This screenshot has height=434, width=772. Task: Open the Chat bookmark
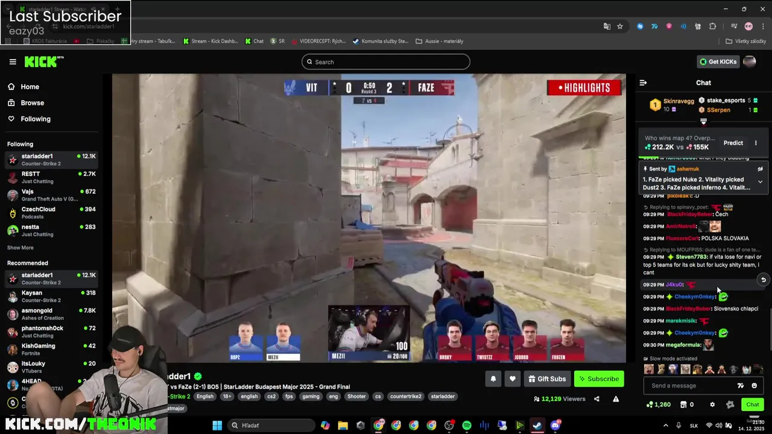(254, 41)
